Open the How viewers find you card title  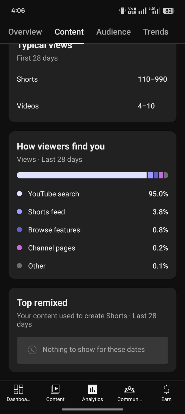point(61,146)
